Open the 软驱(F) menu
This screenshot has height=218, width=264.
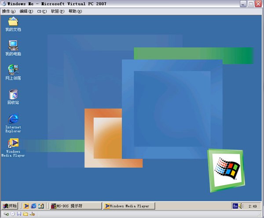[58, 11]
